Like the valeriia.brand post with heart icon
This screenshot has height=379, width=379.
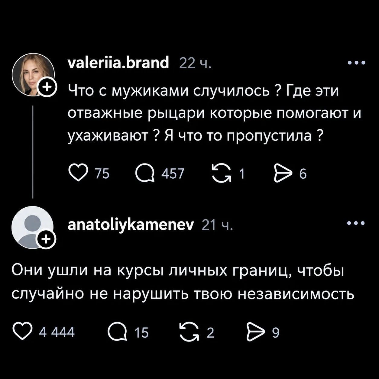click(x=78, y=174)
